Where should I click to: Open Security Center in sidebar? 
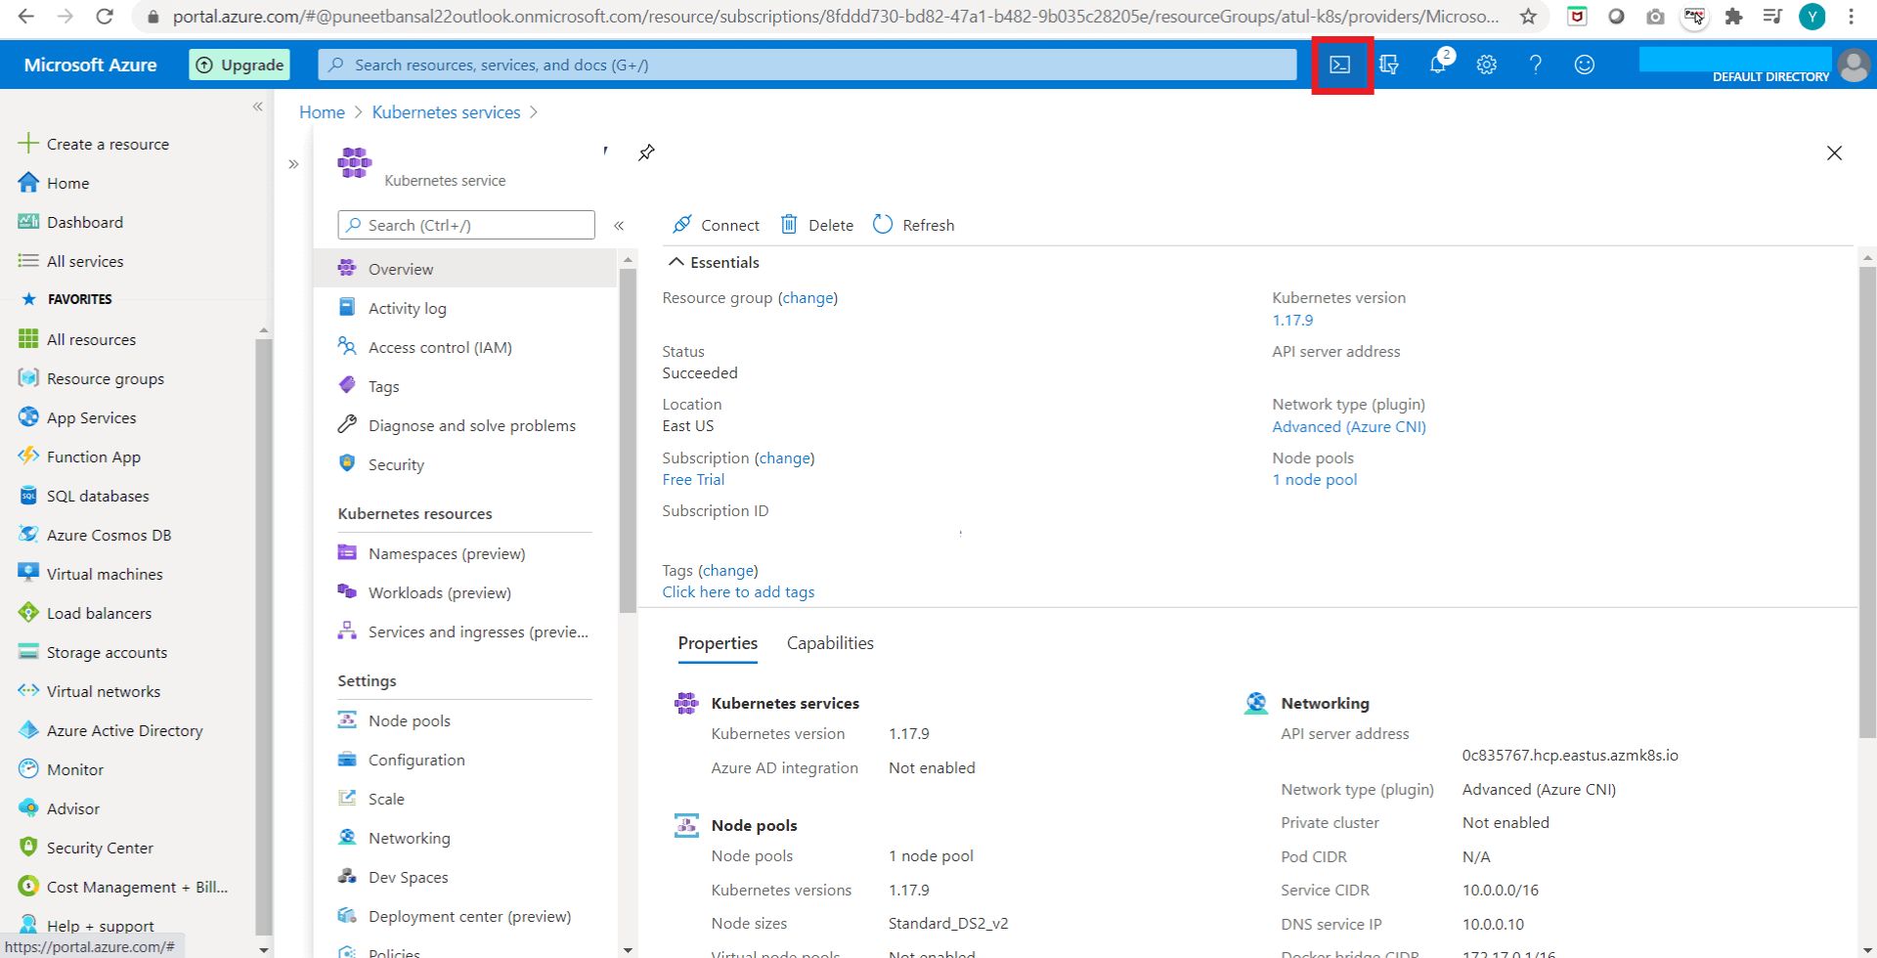click(x=86, y=848)
